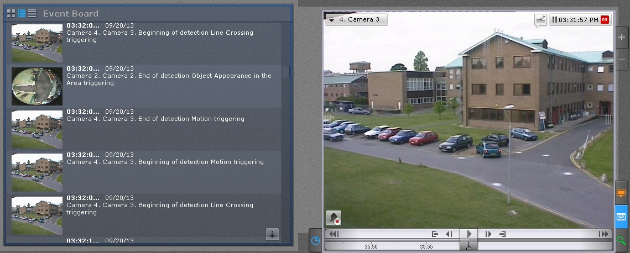Zoom out with the minus button

pos(622,59)
